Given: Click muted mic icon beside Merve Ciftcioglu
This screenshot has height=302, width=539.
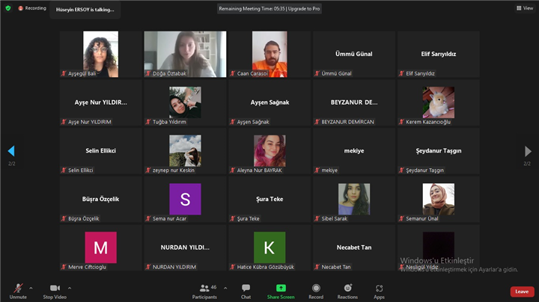Looking at the screenshot, I should 64,267.
